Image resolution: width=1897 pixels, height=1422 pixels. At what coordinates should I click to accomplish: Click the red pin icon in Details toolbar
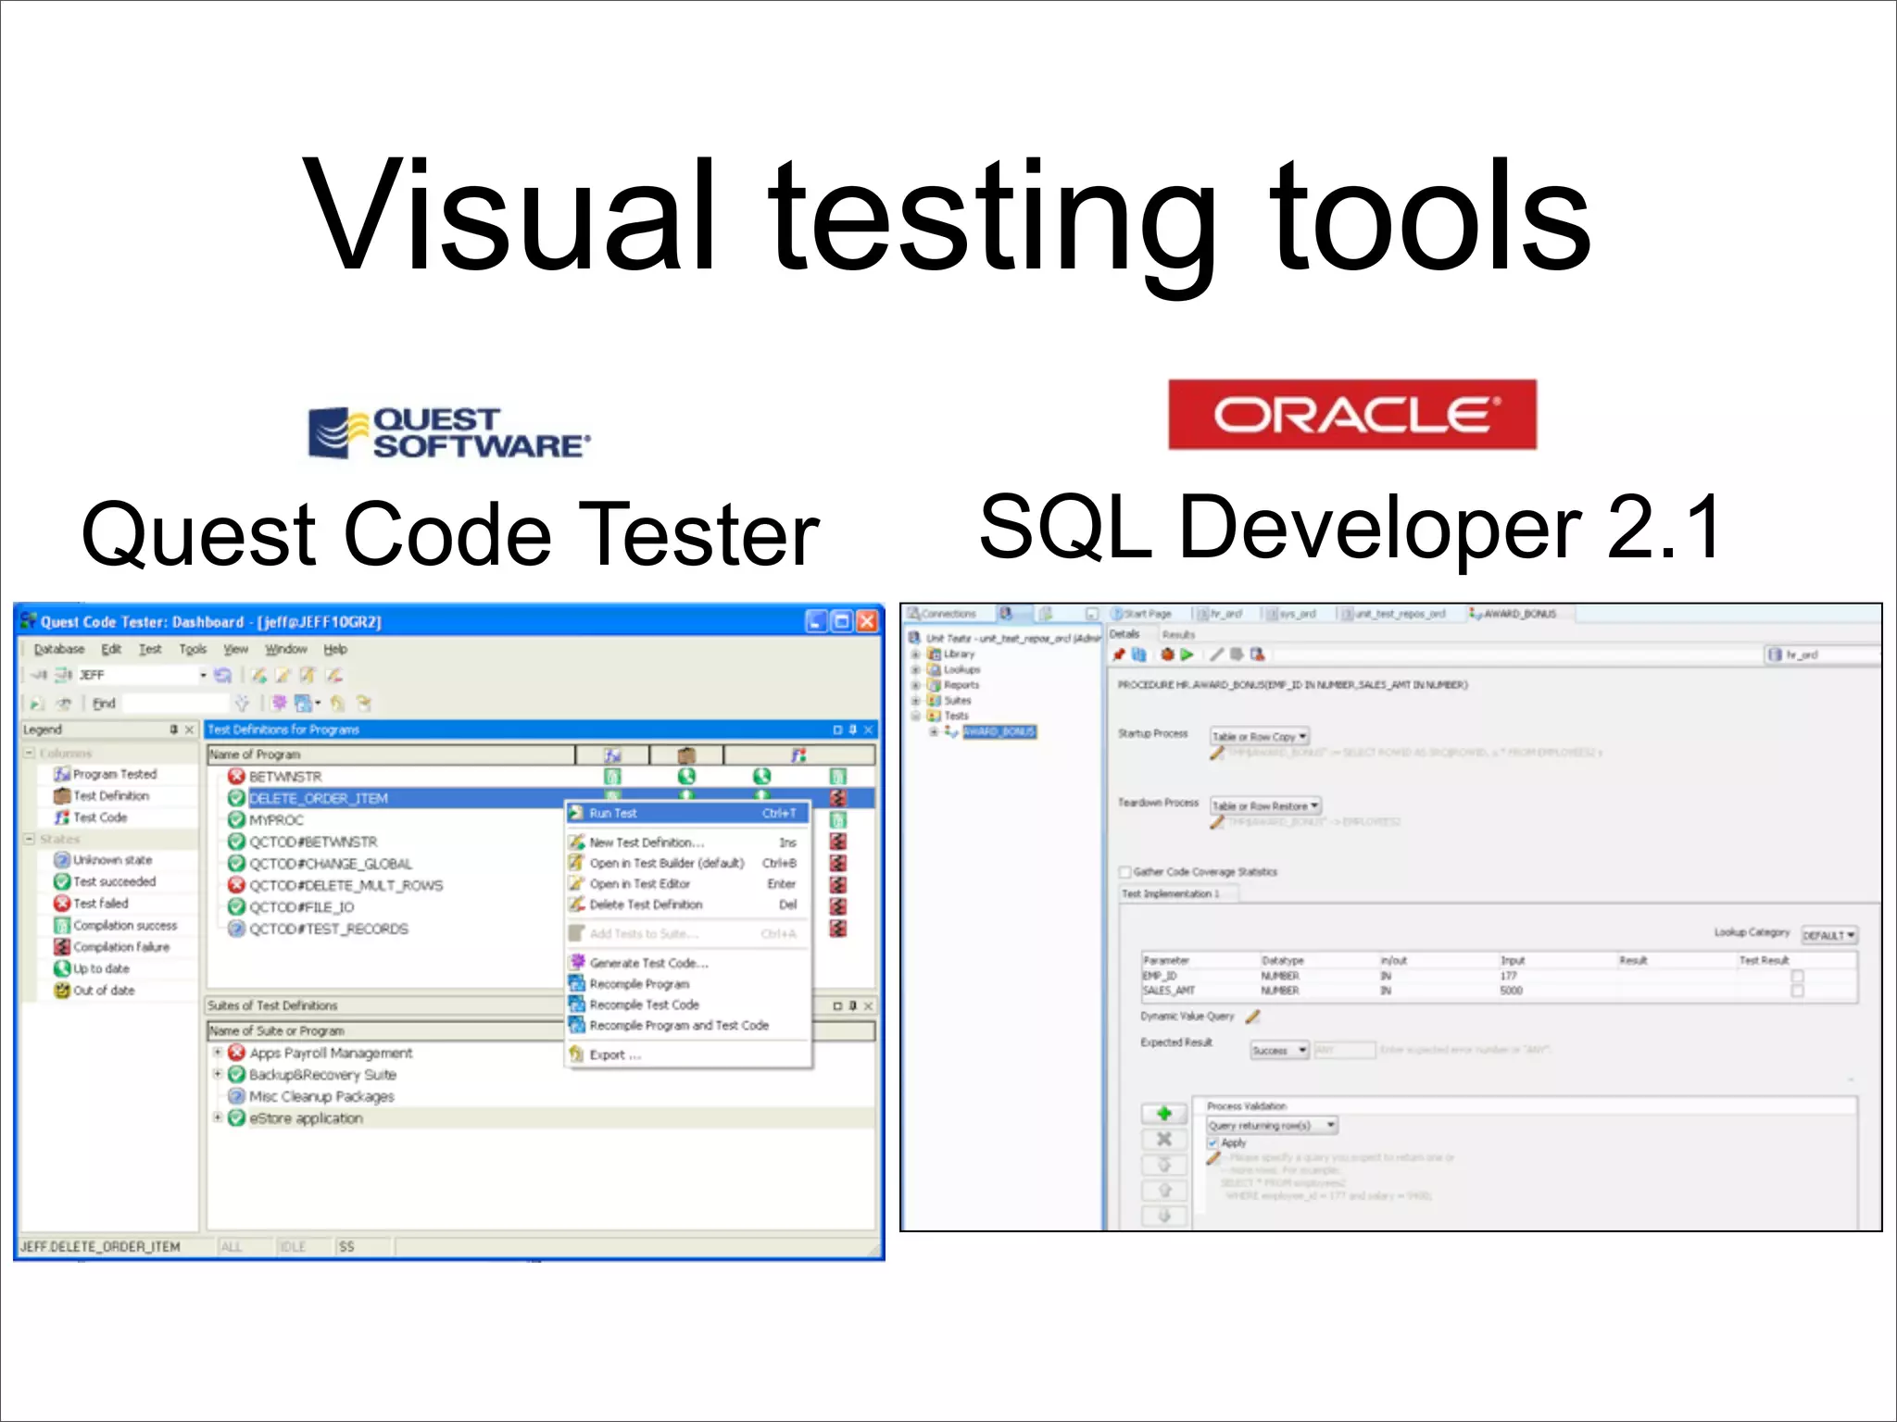1119,655
